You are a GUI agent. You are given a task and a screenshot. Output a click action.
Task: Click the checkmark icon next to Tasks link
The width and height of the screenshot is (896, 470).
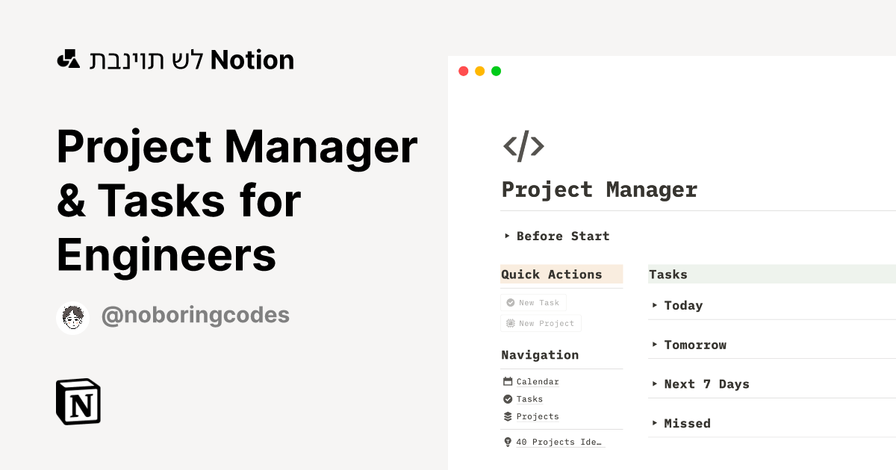click(507, 398)
